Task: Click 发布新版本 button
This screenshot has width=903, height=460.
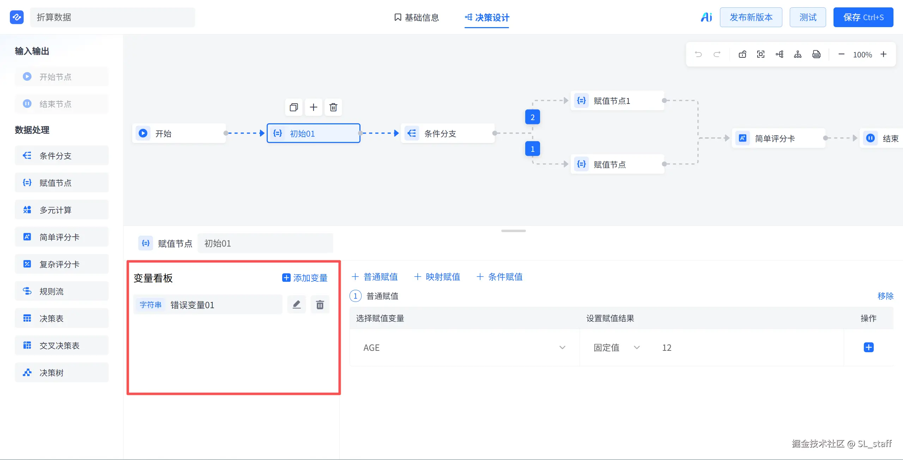Action: tap(751, 17)
